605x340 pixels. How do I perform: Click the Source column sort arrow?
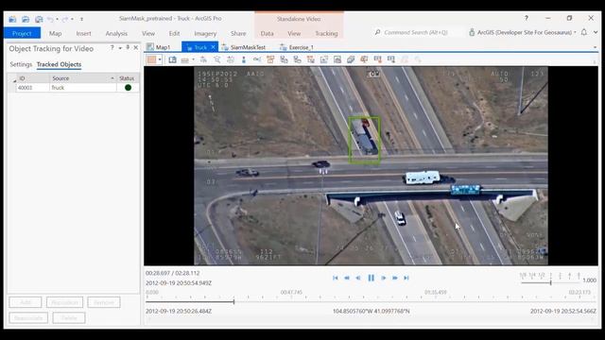pos(112,78)
